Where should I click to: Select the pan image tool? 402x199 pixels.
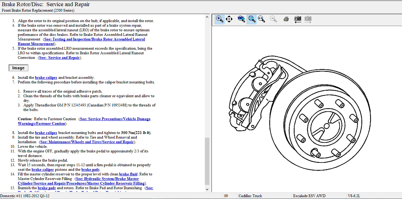pos(229,19)
